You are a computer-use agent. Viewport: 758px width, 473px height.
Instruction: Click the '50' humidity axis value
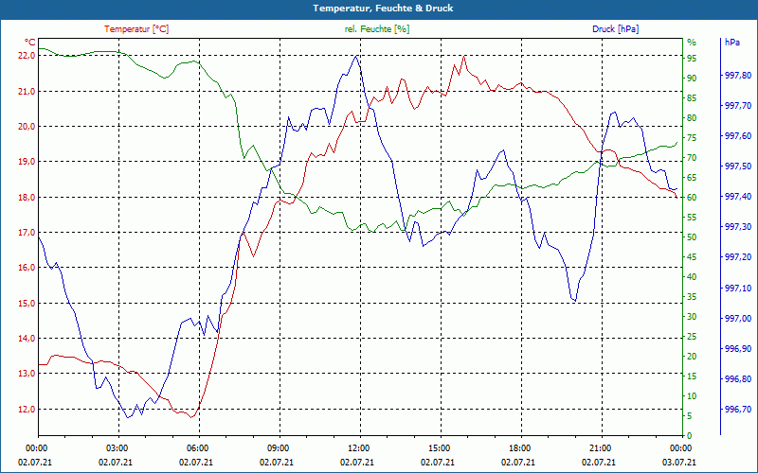(692, 237)
